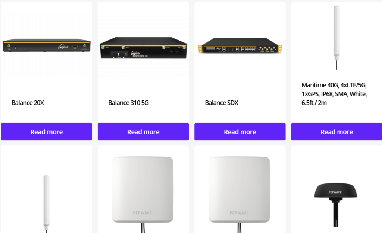Open the Balance 310 5G title link
The image size is (382, 233).
128,103
